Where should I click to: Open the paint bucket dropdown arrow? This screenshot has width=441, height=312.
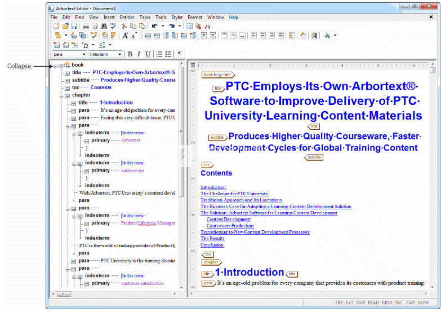pyautogui.click(x=335, y=36)
